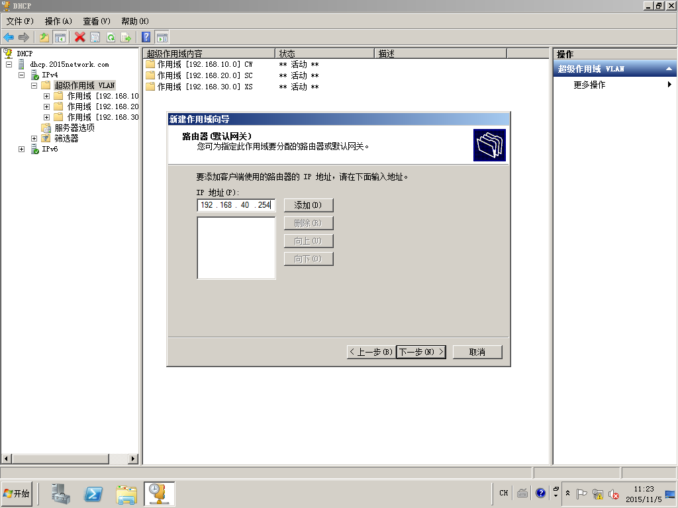678x508 pixels.
Task: Open Server Manager from the taskbar
Action: (60, 493)
